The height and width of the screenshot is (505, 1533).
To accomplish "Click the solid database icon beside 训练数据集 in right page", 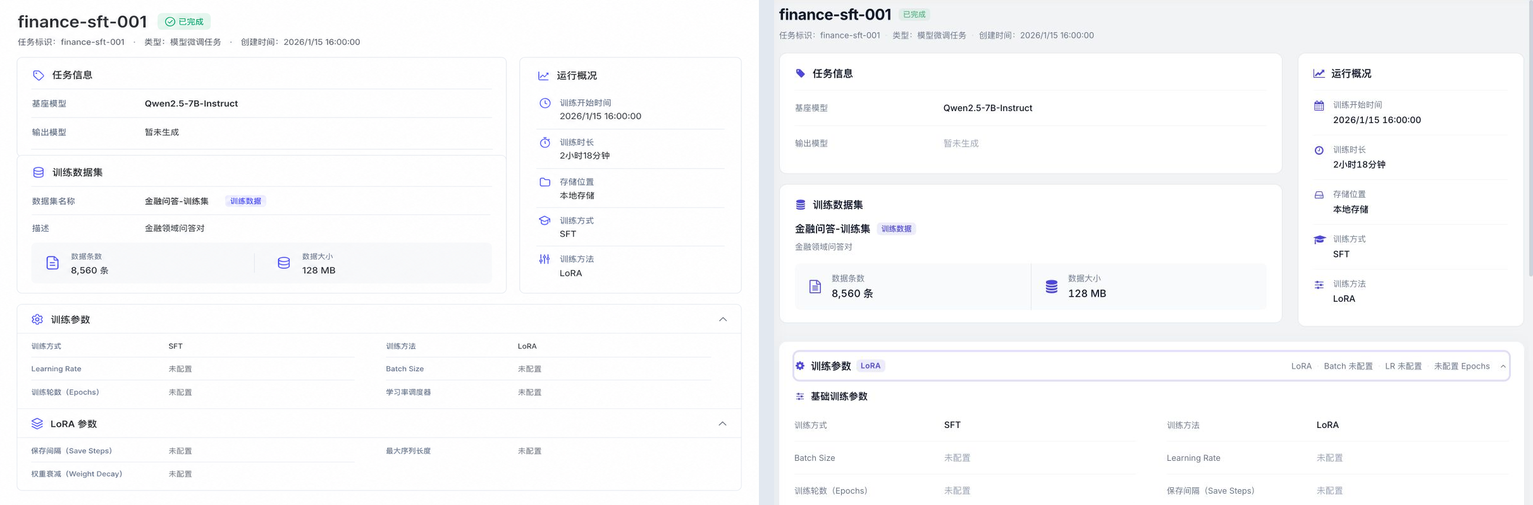I will 800,205.
